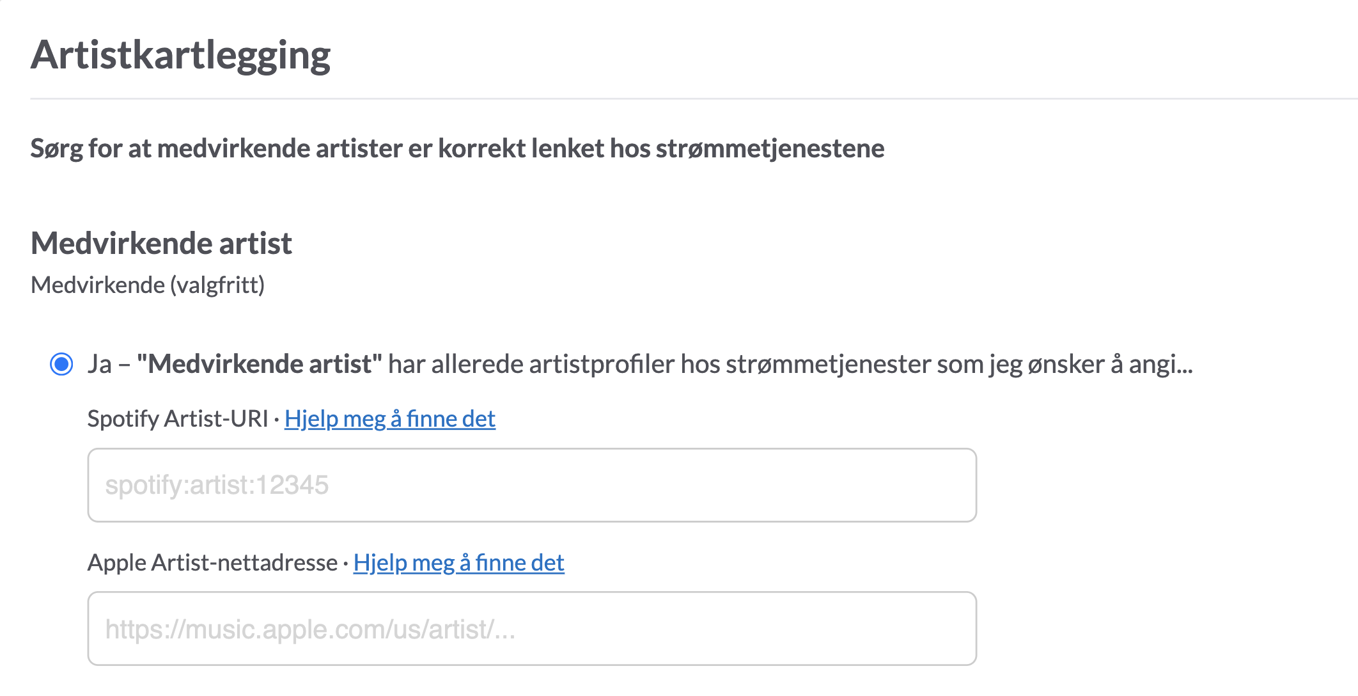Screen dimensions: 1358x696
Task: Focus the Spotify Artist-URI input field
Action: pyautogui.click(x=532, y=485)
